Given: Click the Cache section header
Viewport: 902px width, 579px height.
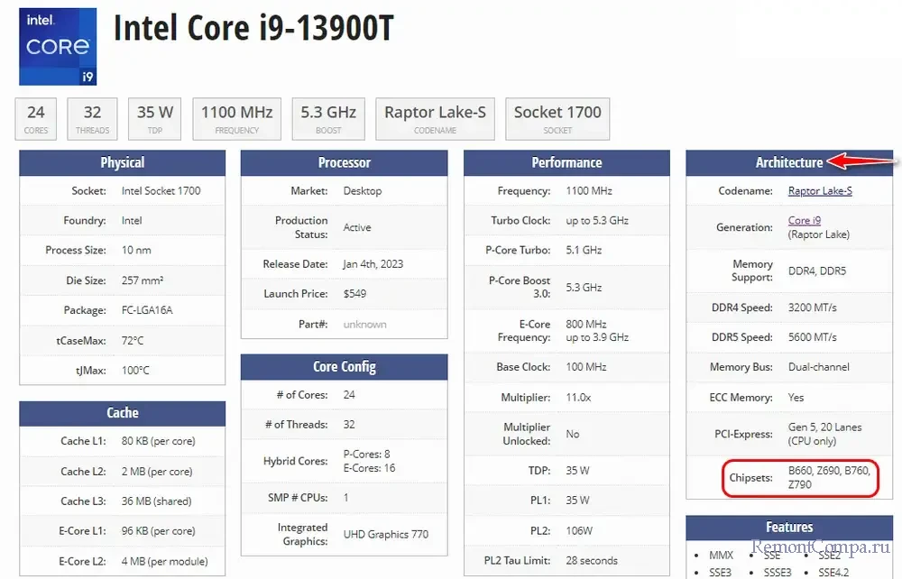Looking at the screenshot, I should point(123,413).
